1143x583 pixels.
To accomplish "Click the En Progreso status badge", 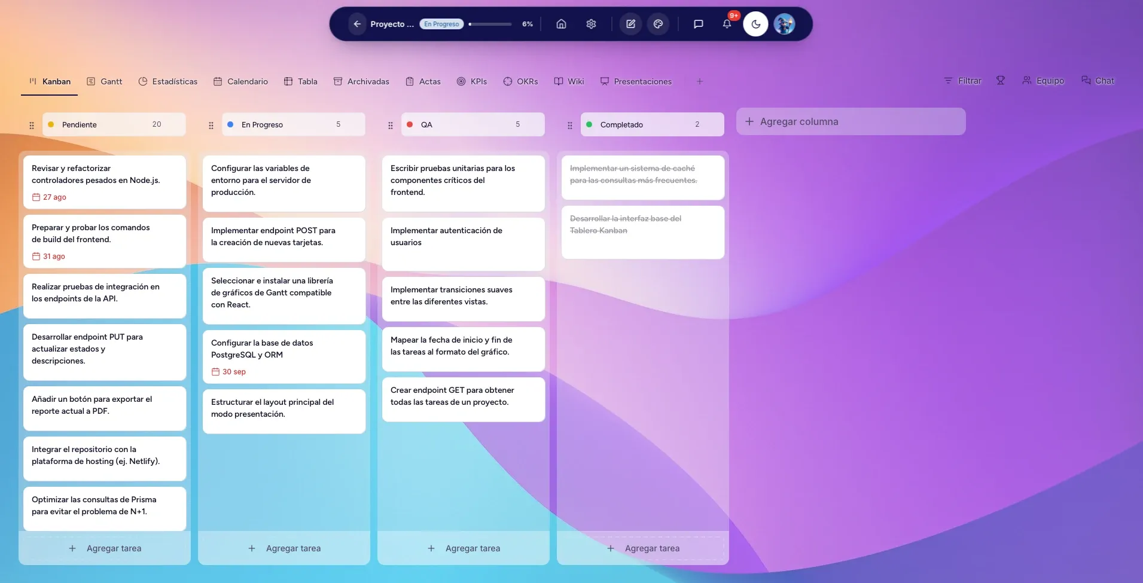I will click(x=441, y=24).
